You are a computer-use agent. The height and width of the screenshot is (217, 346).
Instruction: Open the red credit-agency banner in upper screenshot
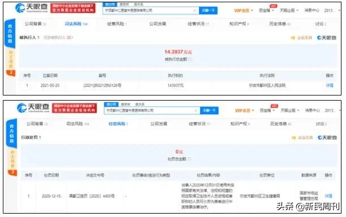click(x=73, y=8)
